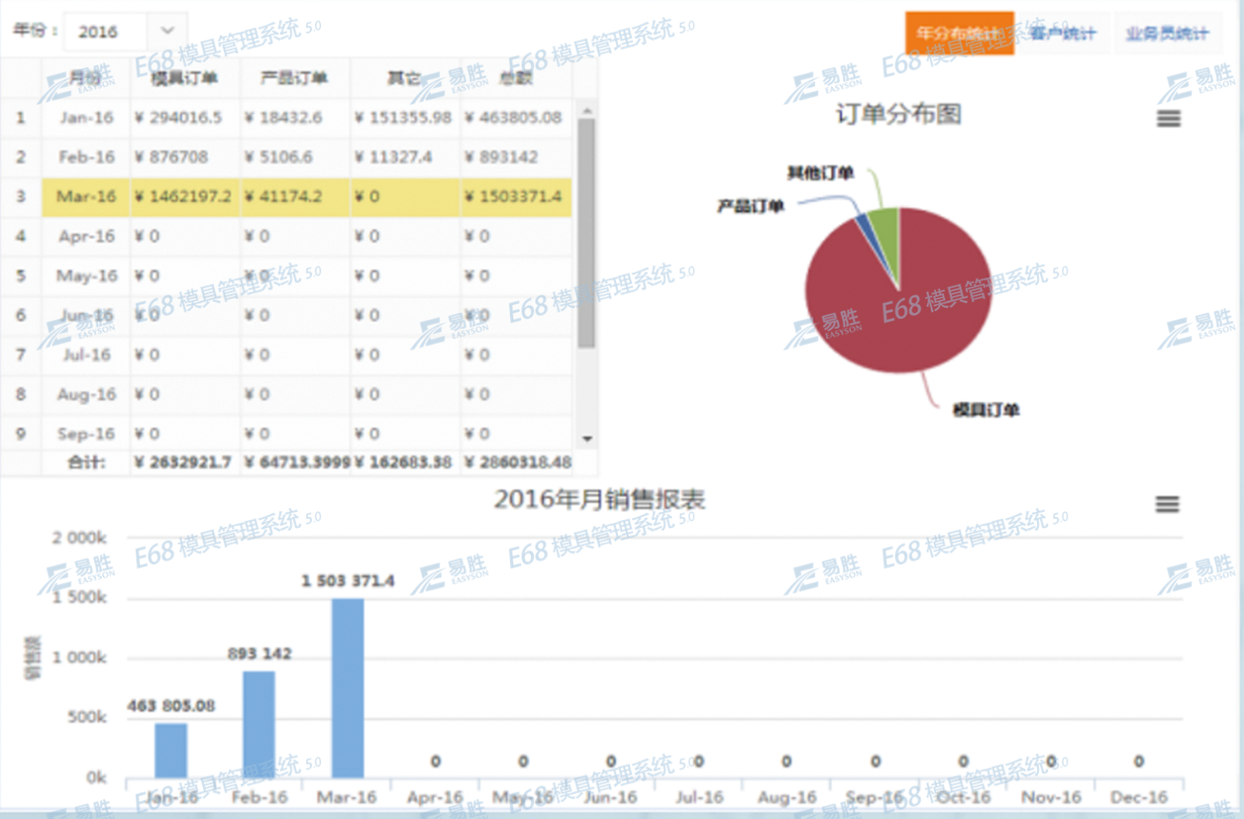Click the ¥ 1462197.2 mold order cell
The height and width of the screenshot is (819, 1244).
tap(184, 197)
